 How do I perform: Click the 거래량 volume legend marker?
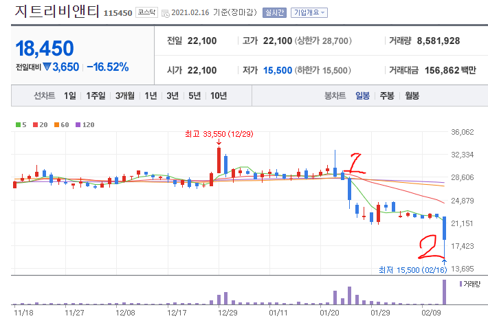[x=470, y=284]
